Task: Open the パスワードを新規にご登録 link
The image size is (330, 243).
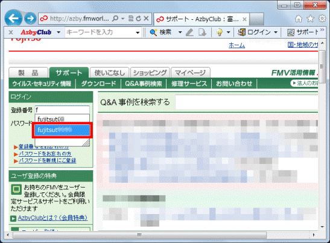Action: point(47,161)
